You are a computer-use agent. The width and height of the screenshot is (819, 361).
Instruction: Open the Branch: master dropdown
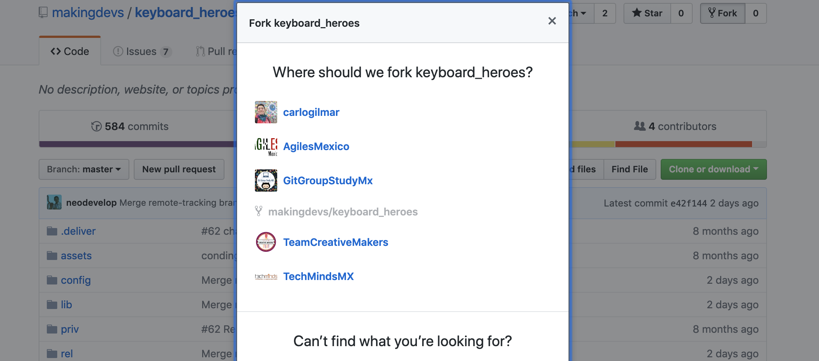click(x=84, y=169)
